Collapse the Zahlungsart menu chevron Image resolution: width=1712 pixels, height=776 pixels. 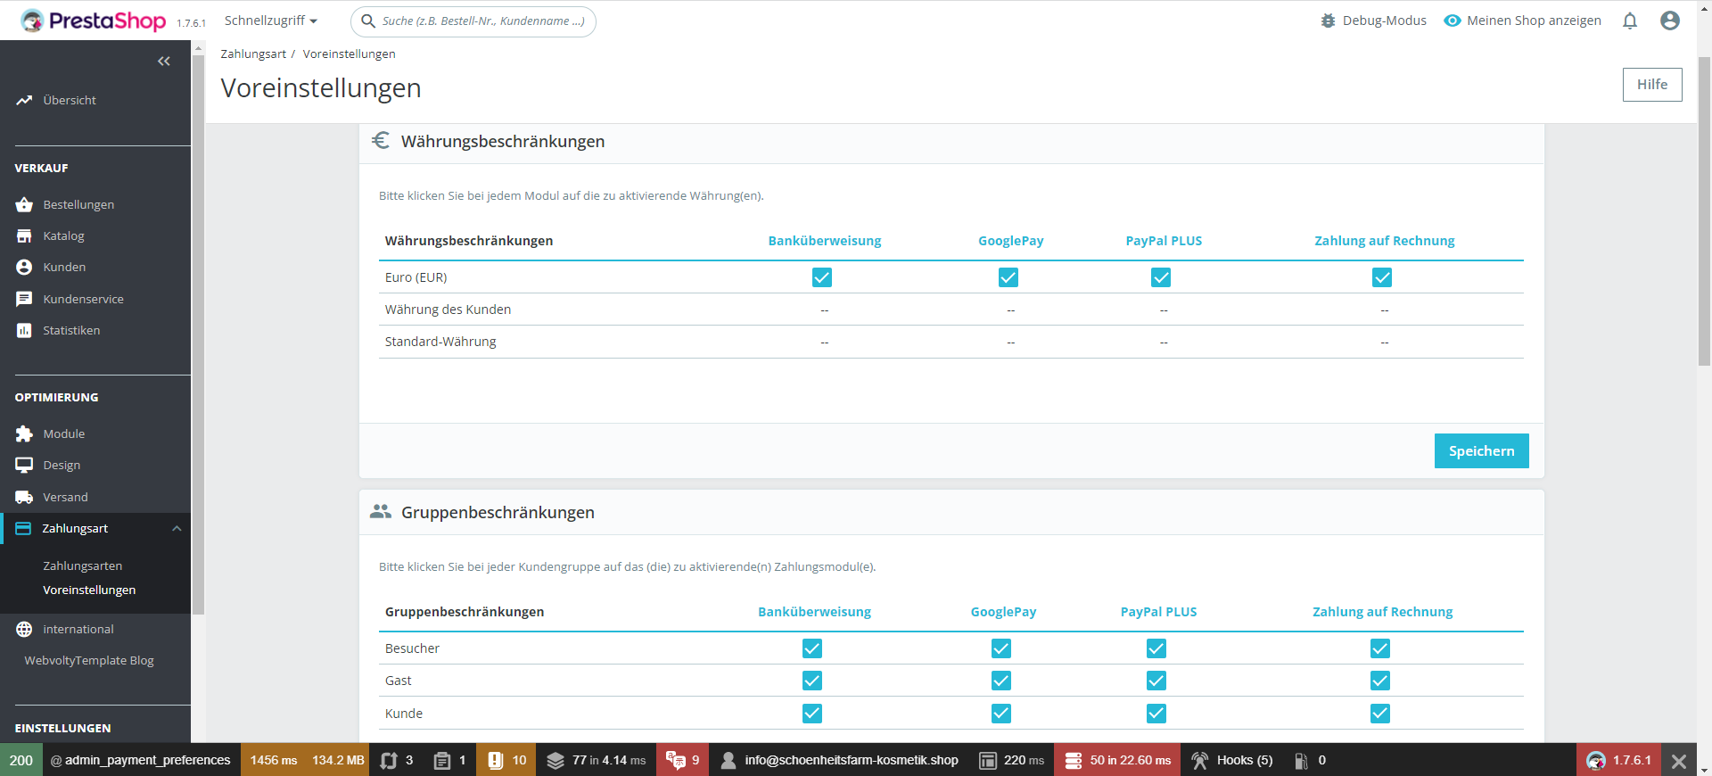pyautogui.click(x=177, y=528)
